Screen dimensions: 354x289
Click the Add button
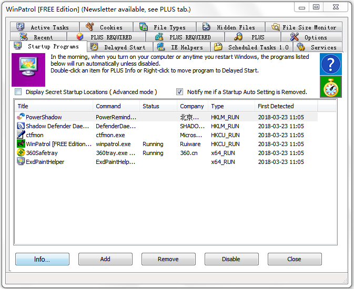[105, 259]
